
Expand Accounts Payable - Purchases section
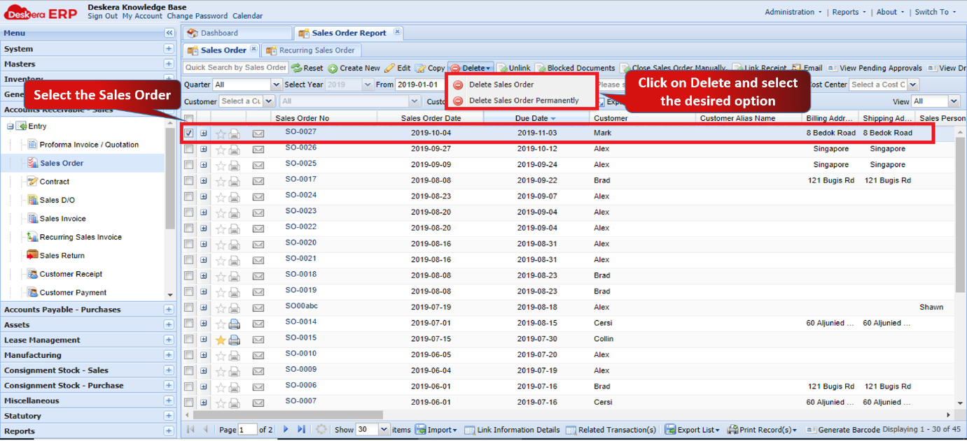point(169,310)
